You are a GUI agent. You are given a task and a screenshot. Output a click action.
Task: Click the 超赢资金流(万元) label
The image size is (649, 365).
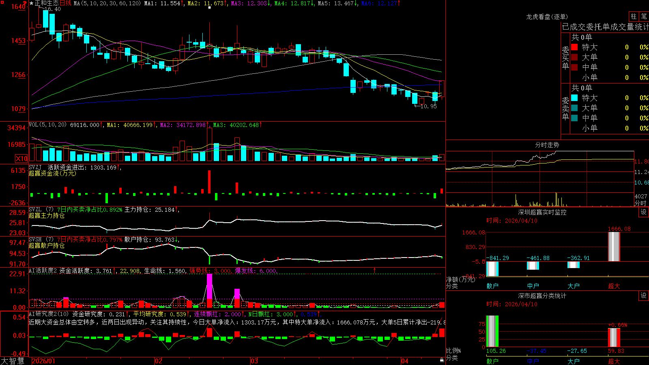pyautogui.click(x=52, y=173)
